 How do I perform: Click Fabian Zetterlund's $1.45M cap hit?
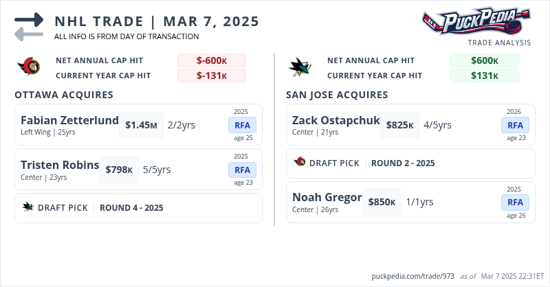pos(142,125)
